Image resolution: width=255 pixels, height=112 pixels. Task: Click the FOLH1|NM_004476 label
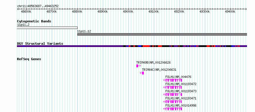[178, 77]
